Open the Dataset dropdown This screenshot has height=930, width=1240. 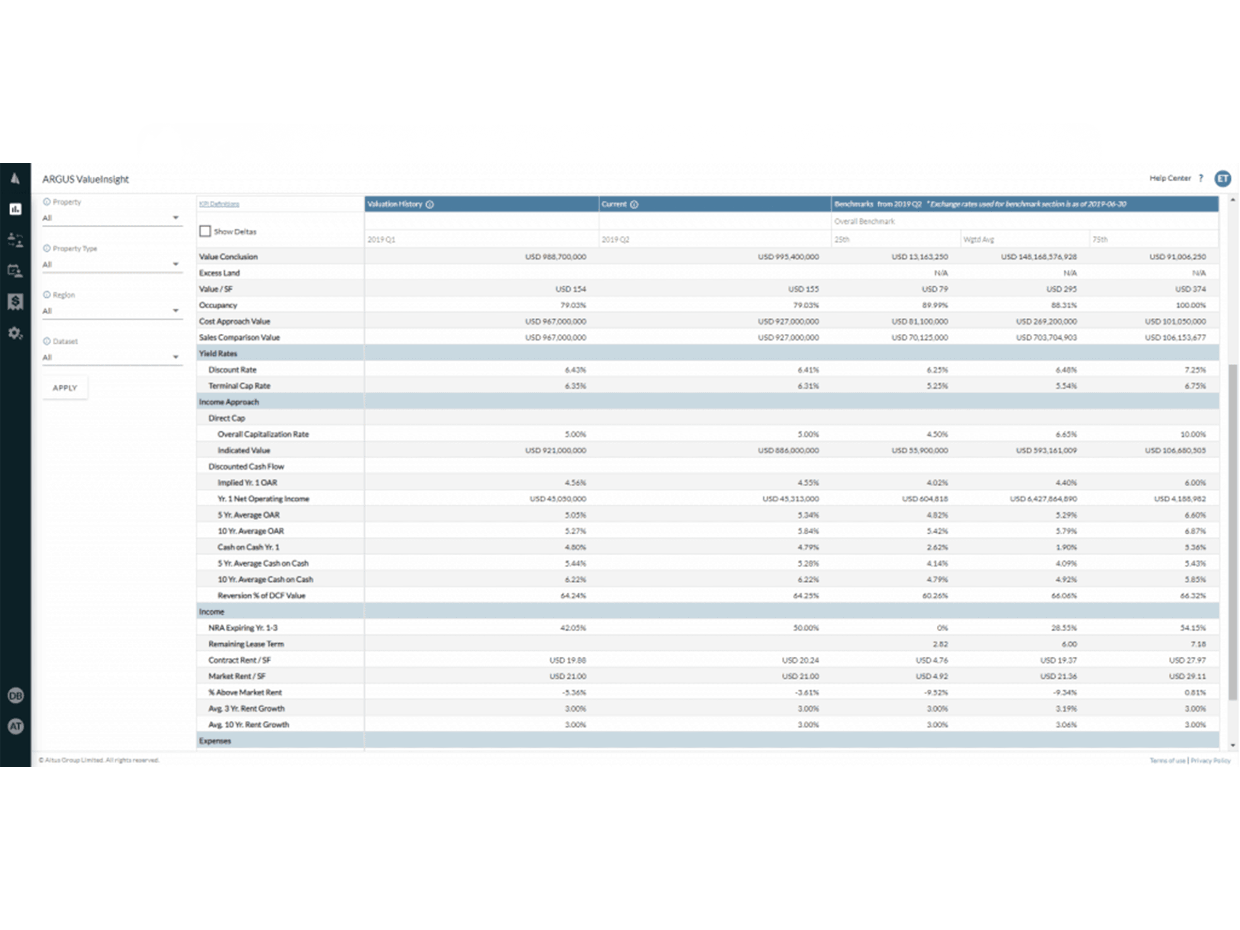tap(112, 357)
